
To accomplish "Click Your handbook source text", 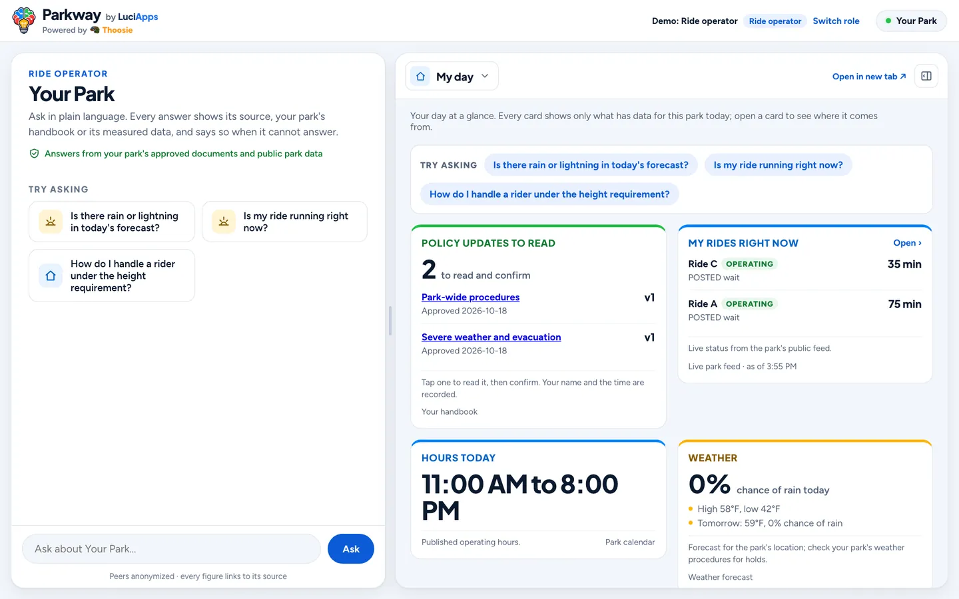I will coord(450,412).
